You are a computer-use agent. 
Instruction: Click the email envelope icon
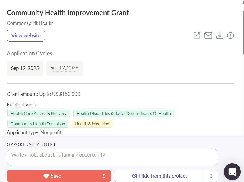coord(208,35)
